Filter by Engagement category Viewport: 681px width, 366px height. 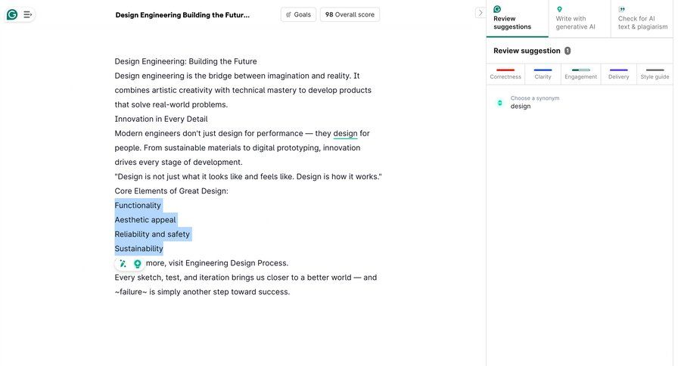point(580,74)
